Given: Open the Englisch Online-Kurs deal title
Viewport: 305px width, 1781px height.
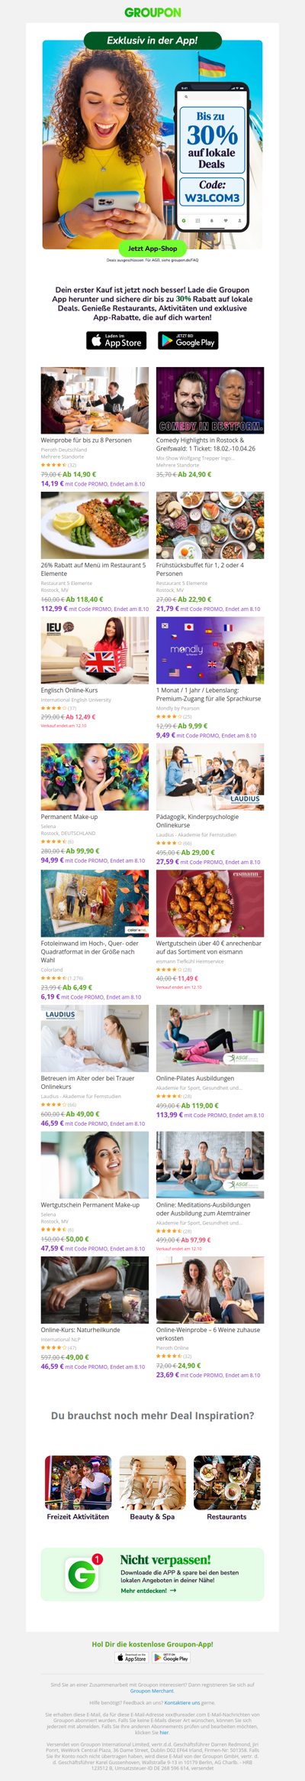Looking at the screenshot, I should [69, 691].
